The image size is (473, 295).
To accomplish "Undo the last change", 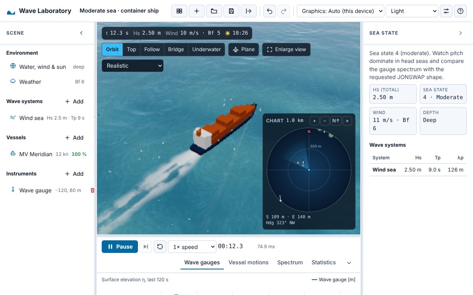I will pyautogui.click(x=270, y=11).
